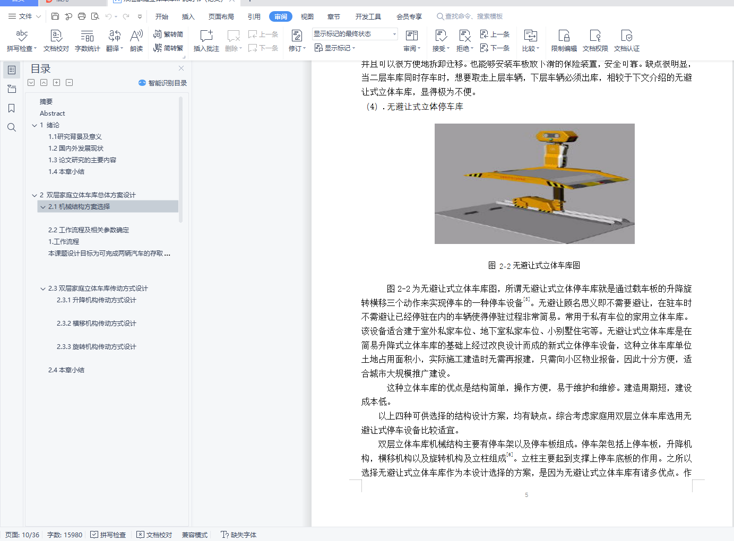Open the quick access toolbar customize arrow
This screenshot has width=734, height=541.
(x=140, y=16)
